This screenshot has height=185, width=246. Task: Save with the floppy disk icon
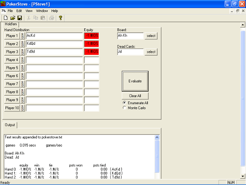pos(20,18)
